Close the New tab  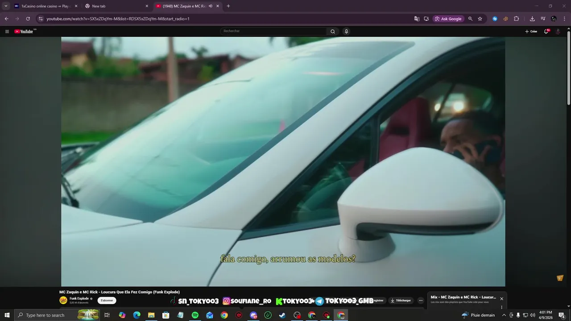147,6
